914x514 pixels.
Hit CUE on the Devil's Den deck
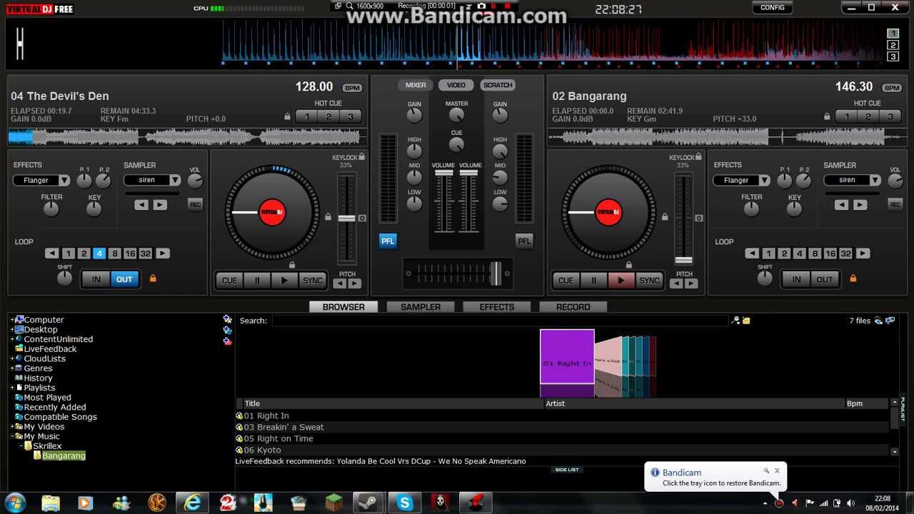[x=229, y=281]
